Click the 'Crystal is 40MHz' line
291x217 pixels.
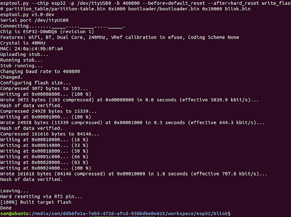pyautogui.click(x=23, y=43)
